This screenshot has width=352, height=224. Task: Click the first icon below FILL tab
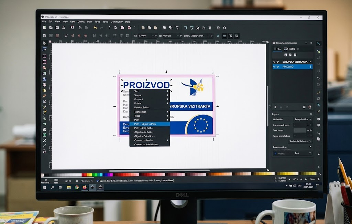click(x=286, y=55)
